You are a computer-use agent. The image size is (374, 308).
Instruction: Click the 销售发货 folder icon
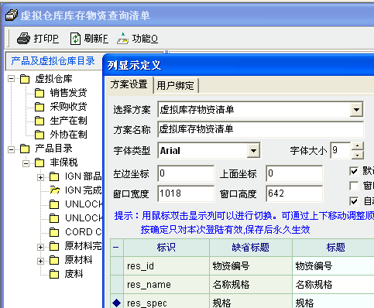pos(39,93)
